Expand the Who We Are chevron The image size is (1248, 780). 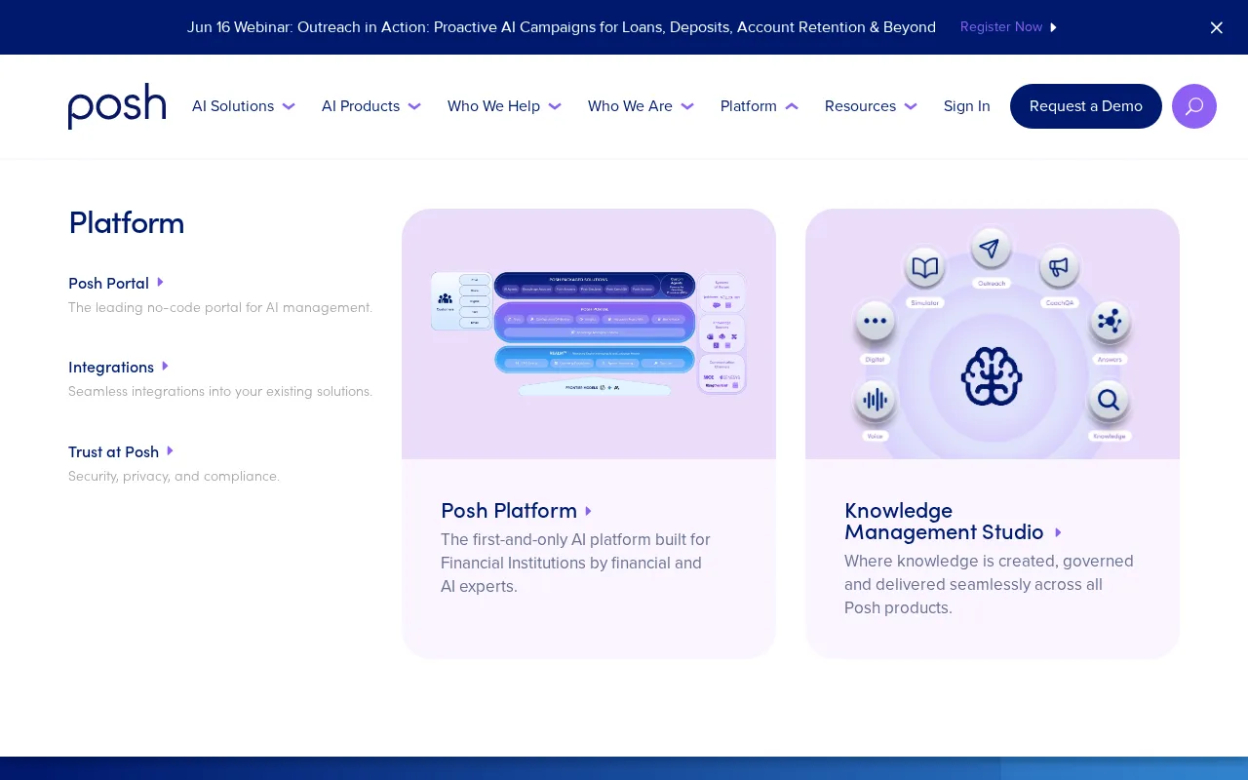[687, 106]
